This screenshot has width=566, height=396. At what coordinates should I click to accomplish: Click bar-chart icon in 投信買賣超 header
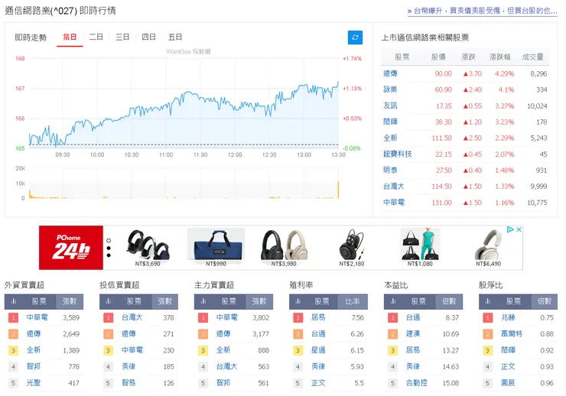click(109, 301)
